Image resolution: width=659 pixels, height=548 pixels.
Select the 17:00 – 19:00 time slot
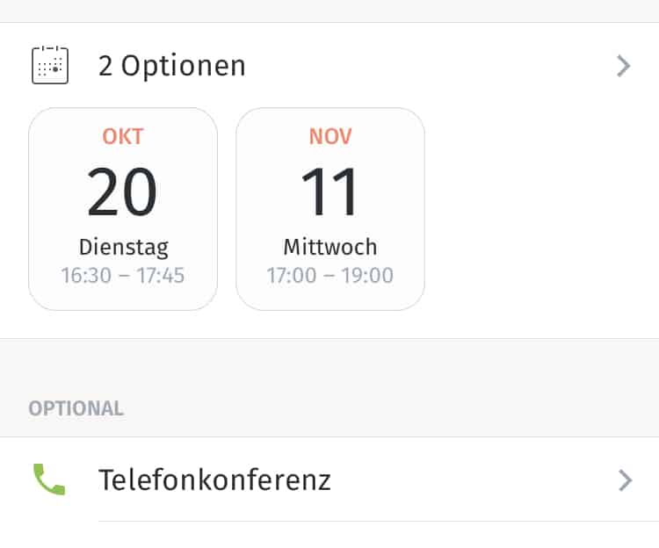[x=330, y=276]
